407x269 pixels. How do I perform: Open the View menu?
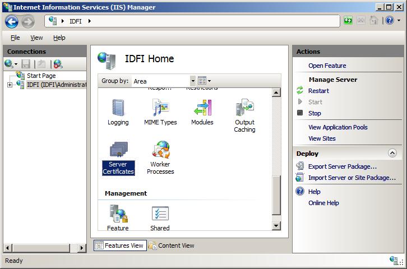(x=36, y=38)
